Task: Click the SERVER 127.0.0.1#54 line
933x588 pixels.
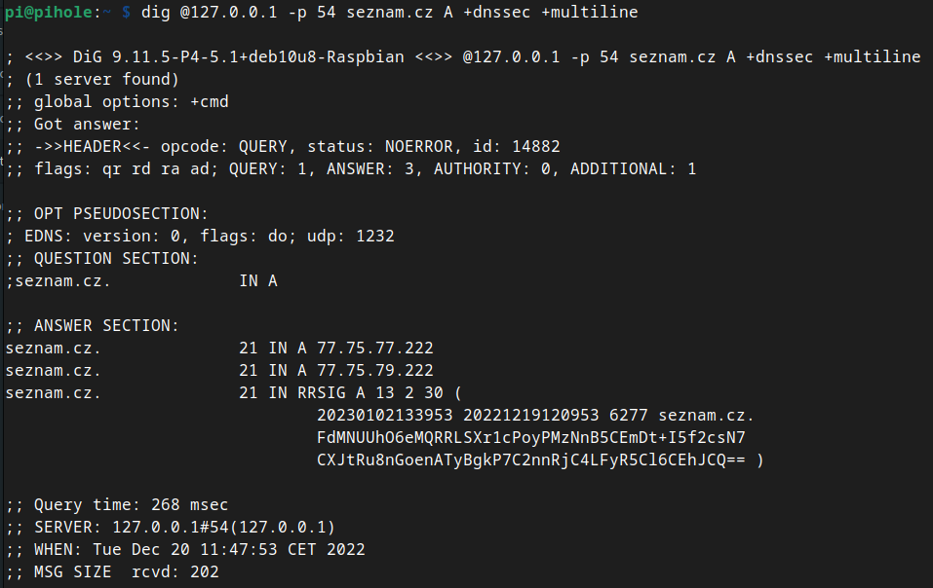Action: [171, 527]
